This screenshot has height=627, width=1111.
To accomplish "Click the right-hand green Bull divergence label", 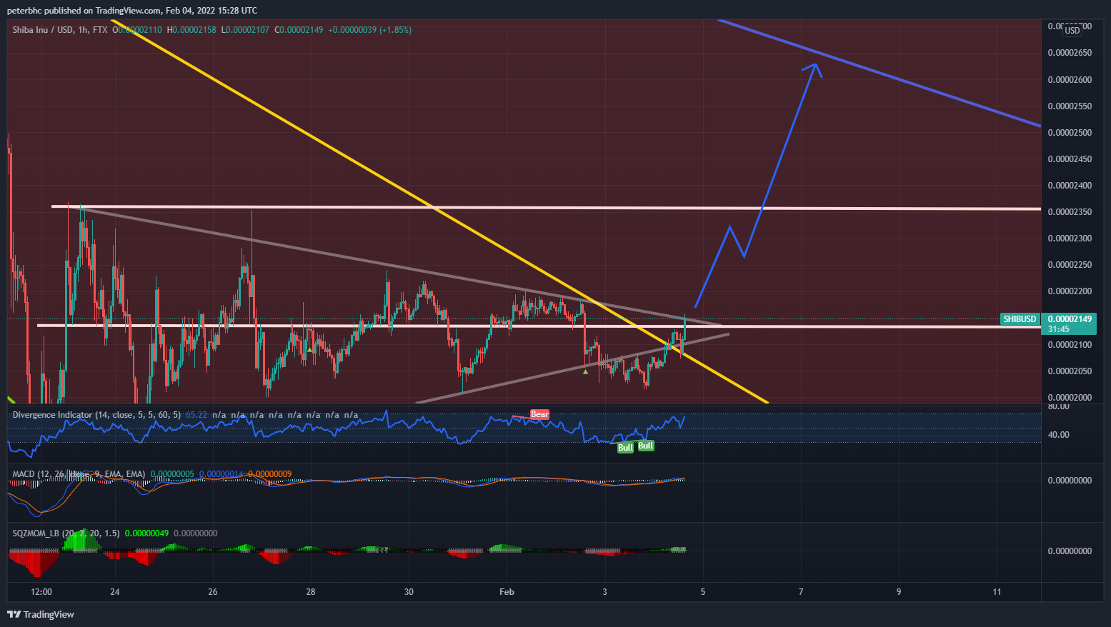I will coord(646,446).
